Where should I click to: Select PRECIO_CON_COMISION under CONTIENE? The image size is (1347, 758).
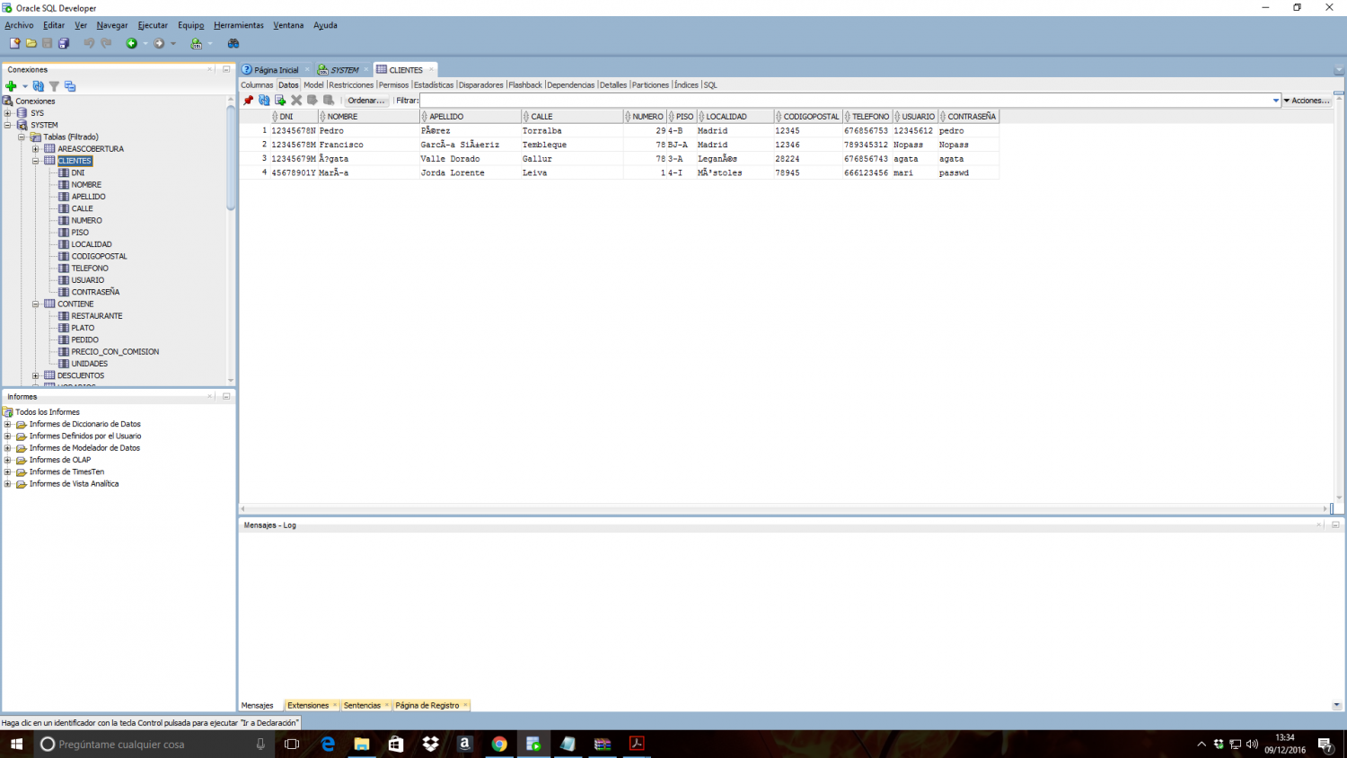115,352
